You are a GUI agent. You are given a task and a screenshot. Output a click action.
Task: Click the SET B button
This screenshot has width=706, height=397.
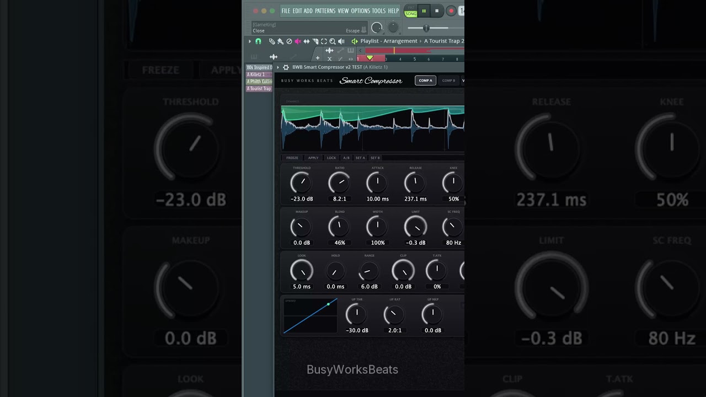375,158
